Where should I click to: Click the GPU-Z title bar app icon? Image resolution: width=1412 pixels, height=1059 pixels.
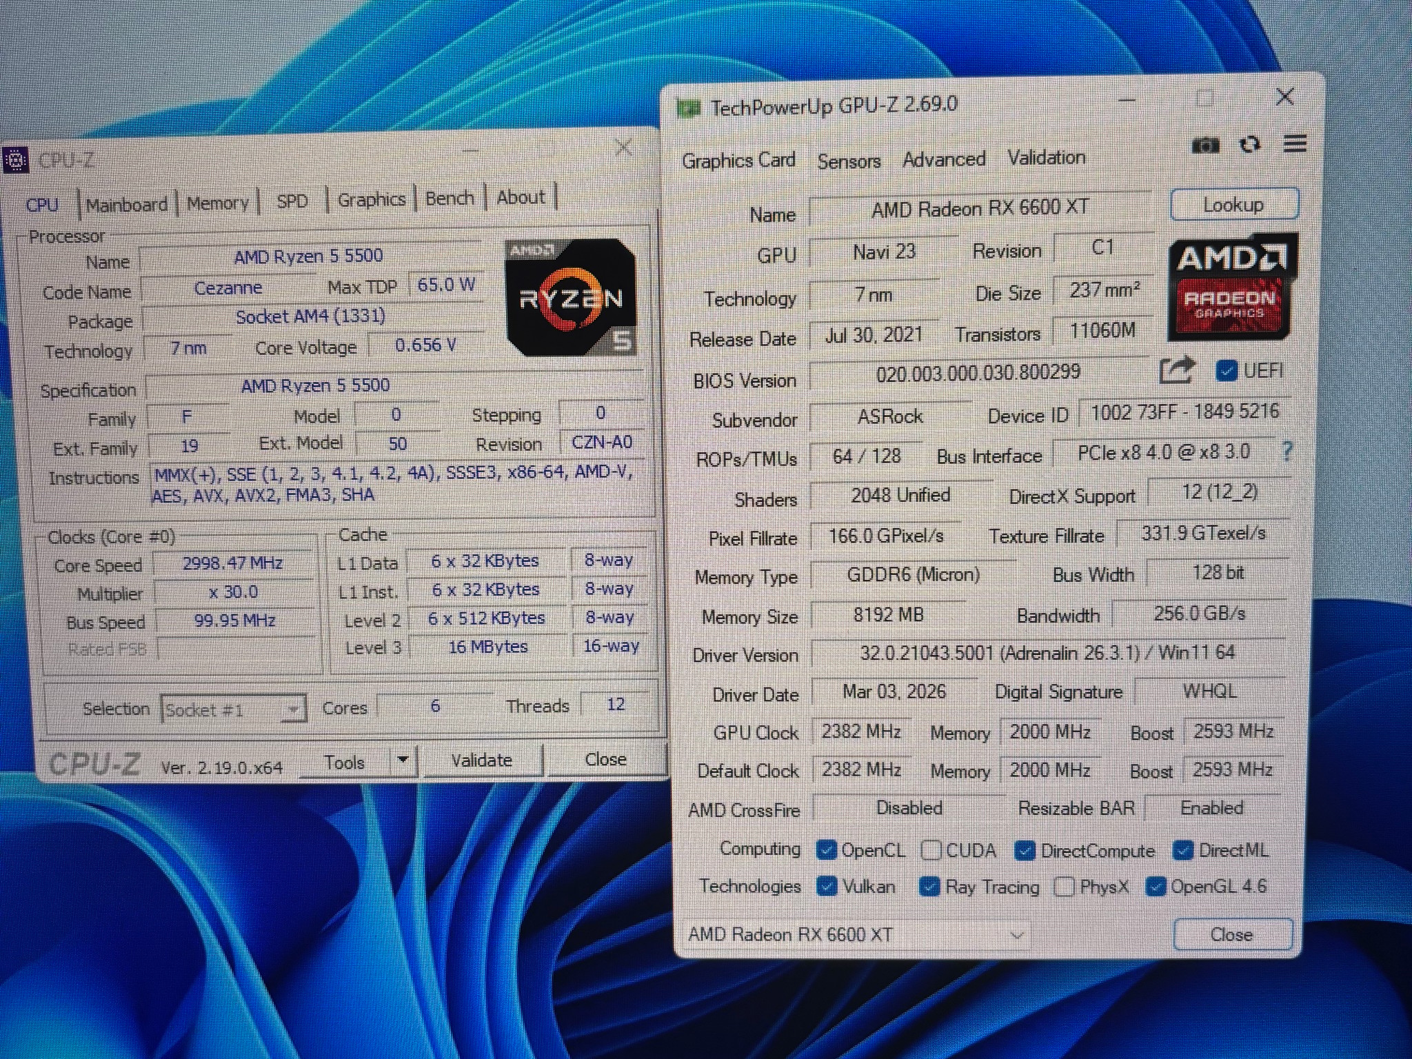pos(688,108)
